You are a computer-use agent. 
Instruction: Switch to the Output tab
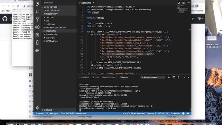(95, 77)
